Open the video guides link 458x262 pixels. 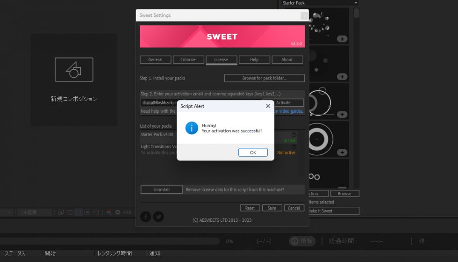(x=289, y=111)
